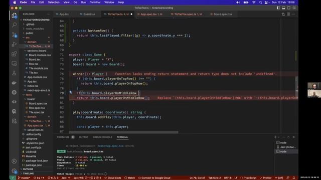Open the Source Control view

14,34
